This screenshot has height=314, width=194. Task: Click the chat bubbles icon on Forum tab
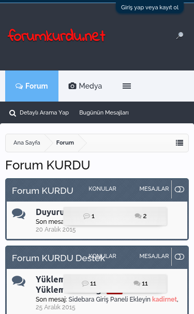19,87
